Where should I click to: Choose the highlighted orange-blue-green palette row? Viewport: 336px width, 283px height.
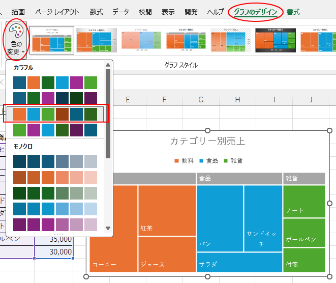[x=55, y=114]
